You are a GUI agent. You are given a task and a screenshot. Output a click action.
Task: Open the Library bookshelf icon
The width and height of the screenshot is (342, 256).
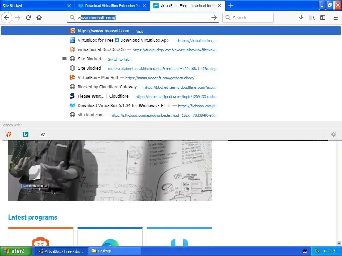tap(312, 18)
